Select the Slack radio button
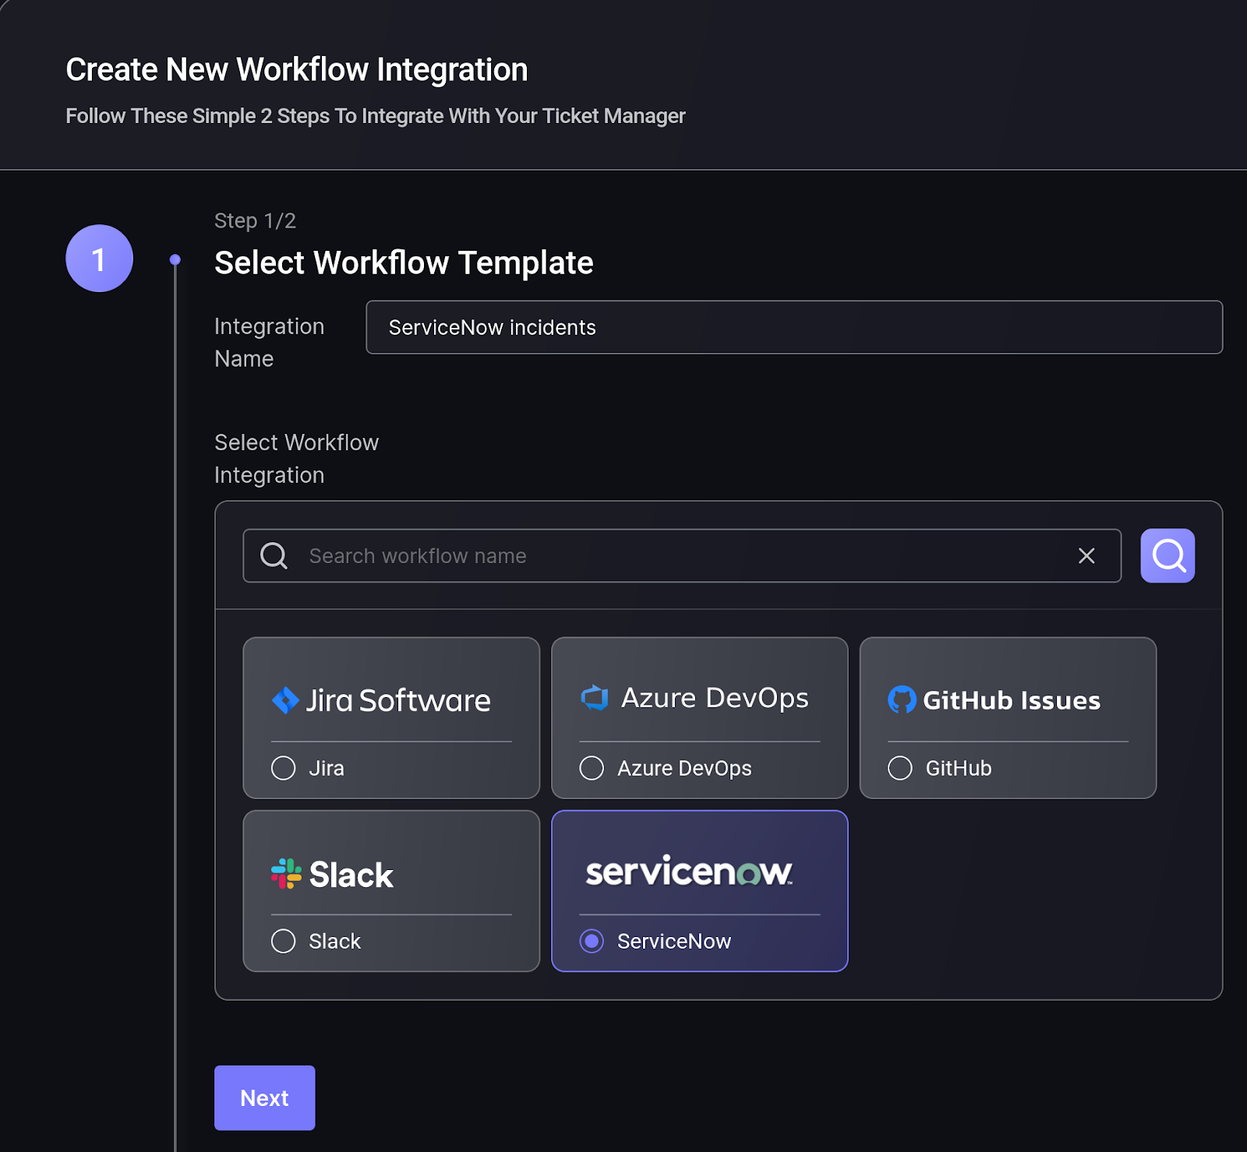The width and height of the screenshot is (1247, 1152). pos(284,941)
